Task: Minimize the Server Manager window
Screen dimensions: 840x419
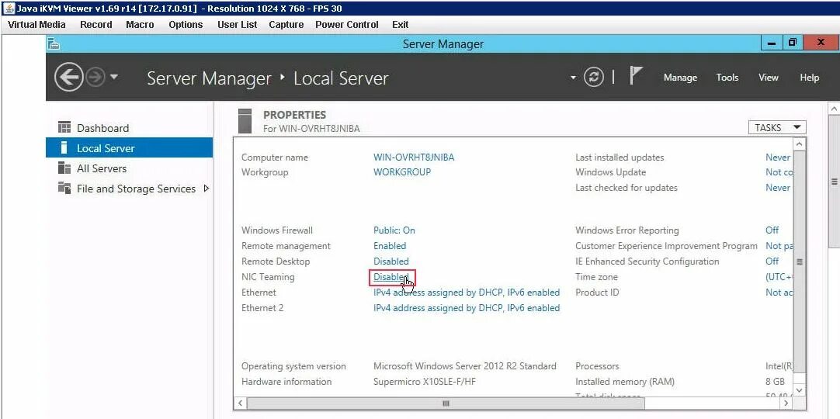Action: [772, 43]
